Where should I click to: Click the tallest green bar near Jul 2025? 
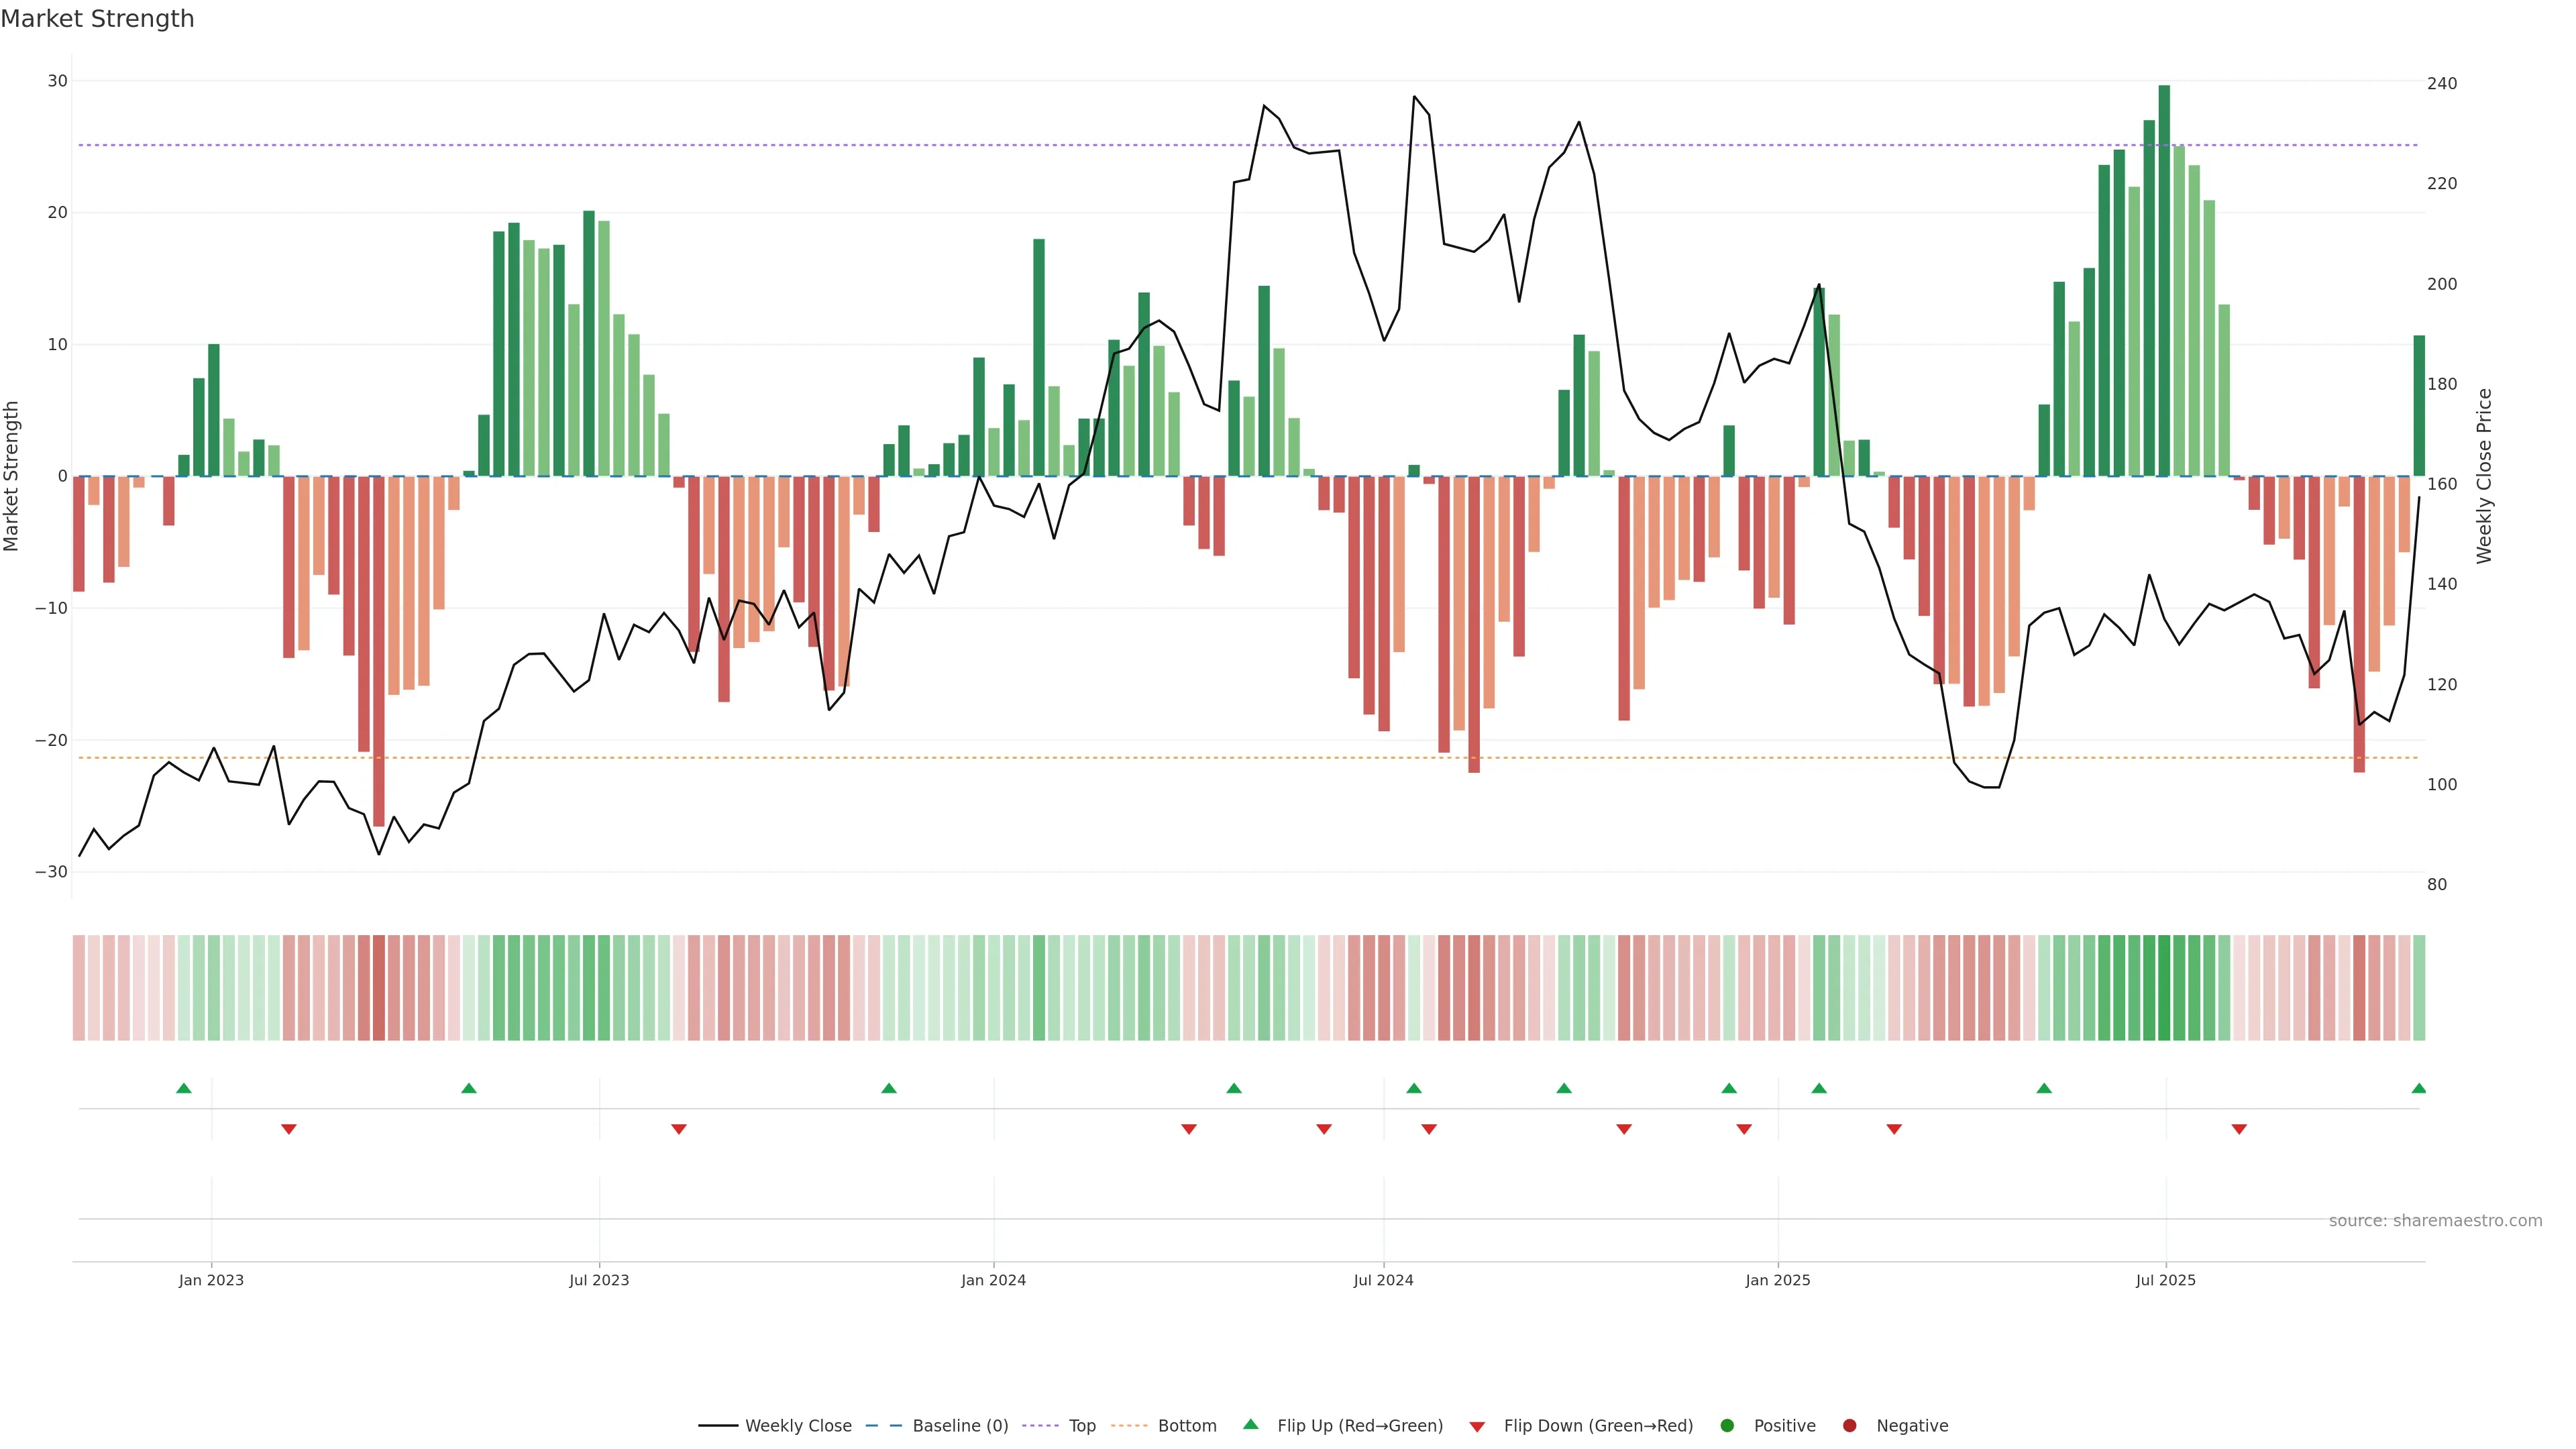coord(2164,280)
